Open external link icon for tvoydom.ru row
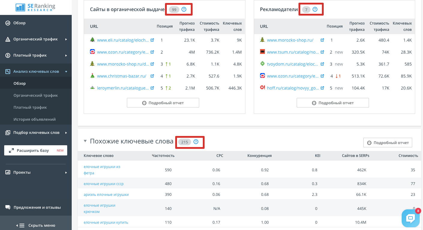 coord(322,64)
